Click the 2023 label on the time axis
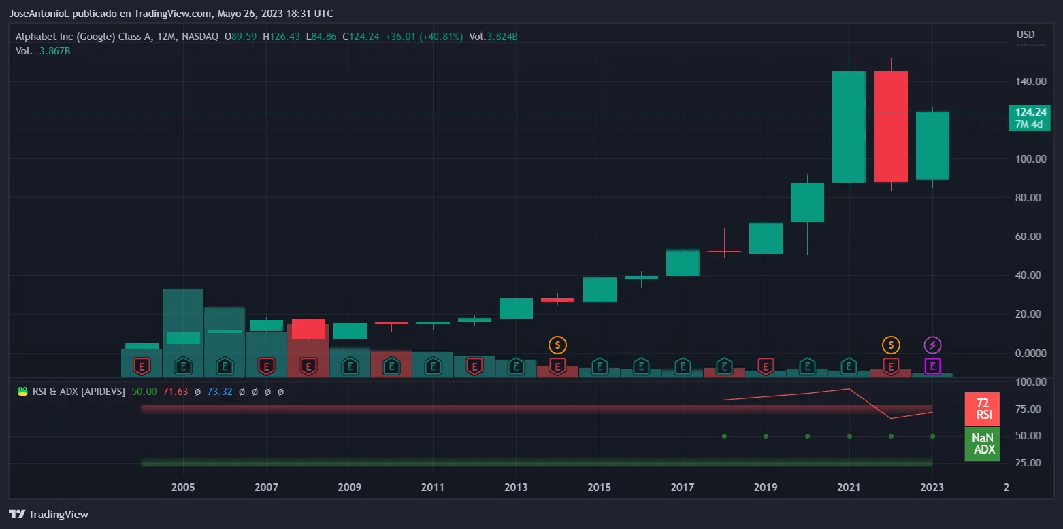The width and height of the screenshot is (1063, 529). 932,487
